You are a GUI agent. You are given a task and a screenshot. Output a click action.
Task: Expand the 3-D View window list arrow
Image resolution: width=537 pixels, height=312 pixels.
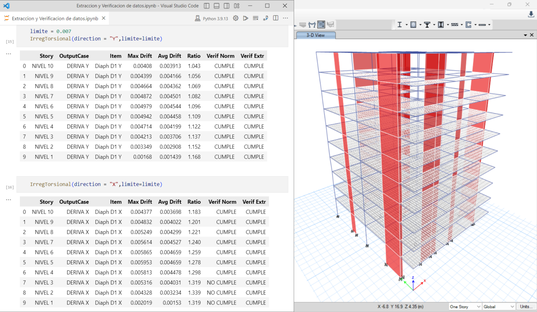[x=525, y=35]
